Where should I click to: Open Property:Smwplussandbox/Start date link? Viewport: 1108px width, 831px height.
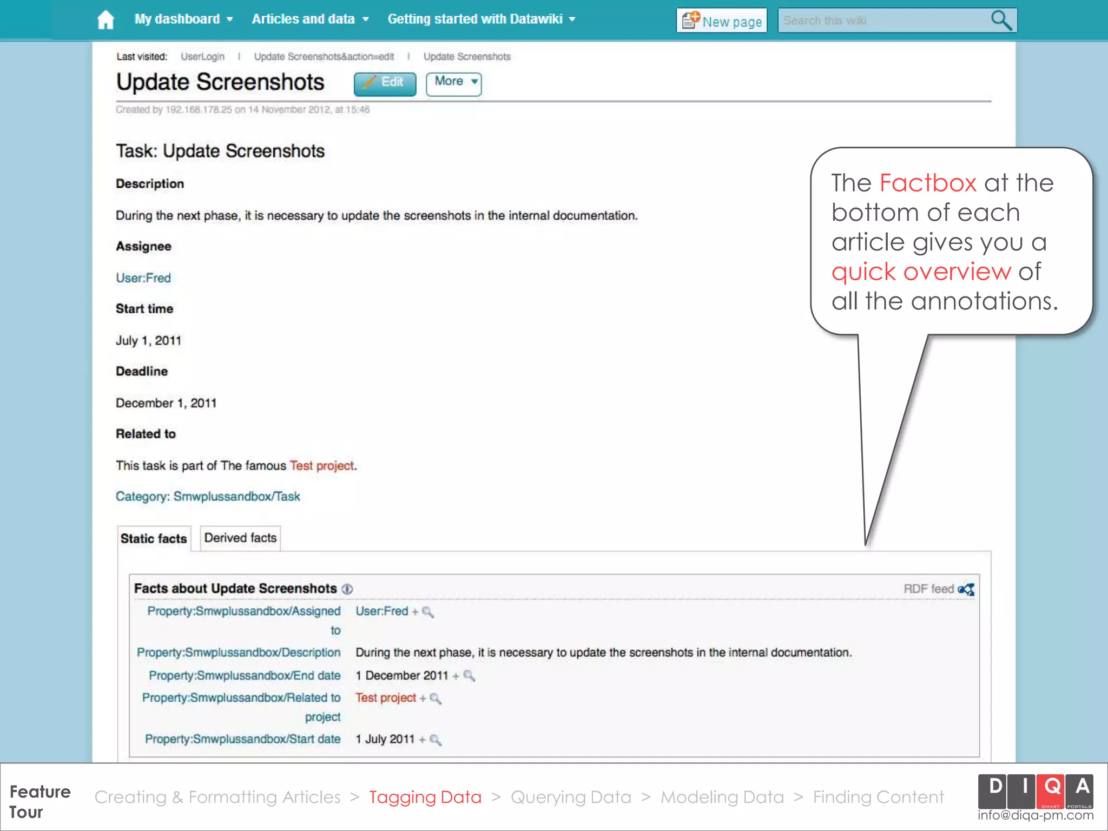(243, 740)
